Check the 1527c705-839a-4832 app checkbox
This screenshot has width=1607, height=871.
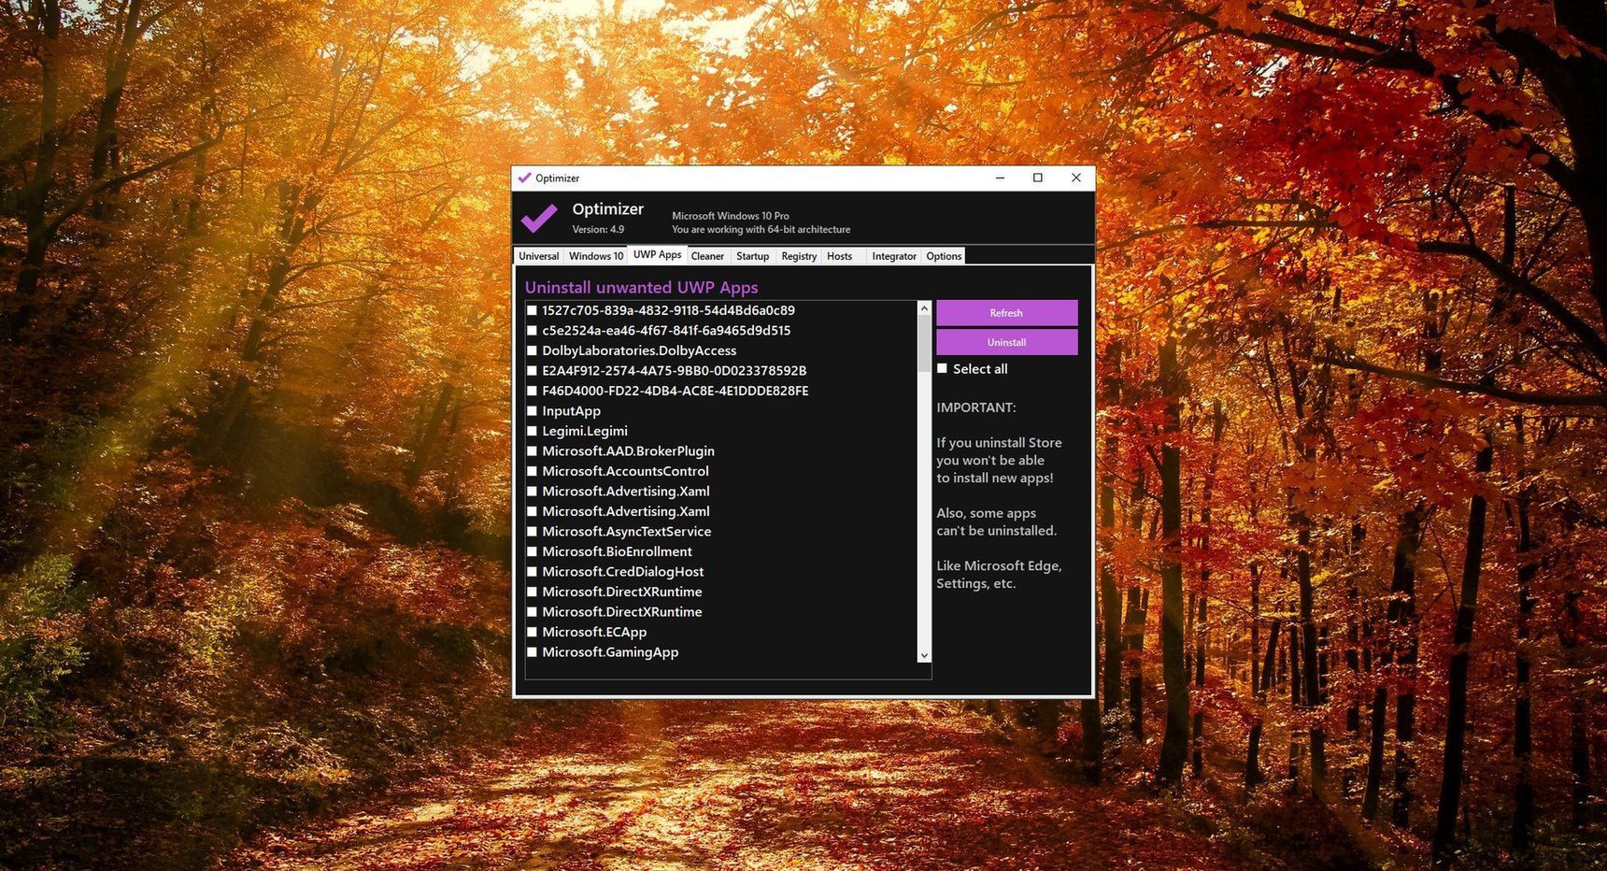point(532,310)
